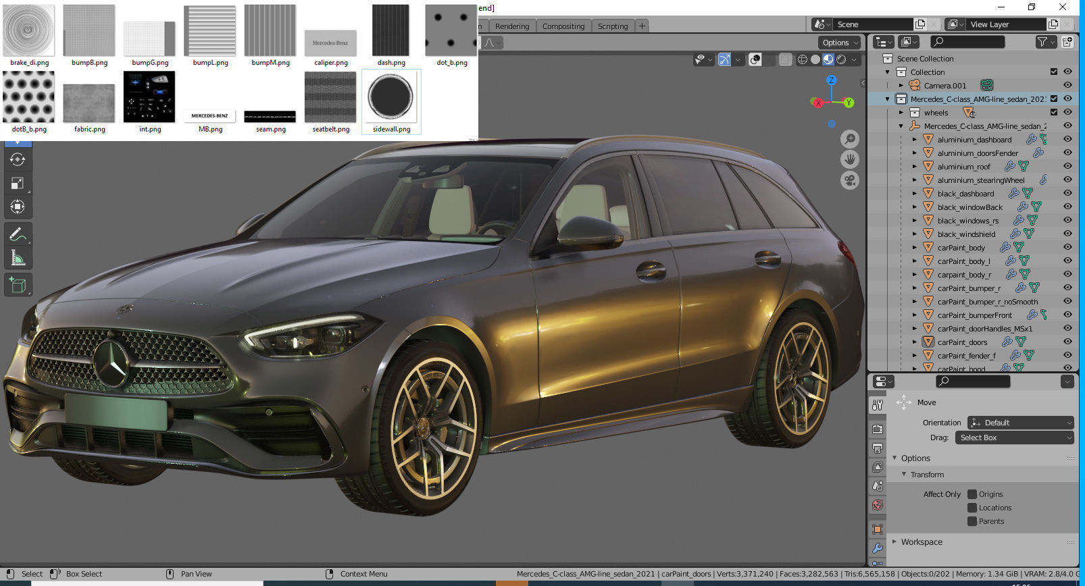Expand the Workspace panel
This screenshot has height=586, width=1085.
894,541
